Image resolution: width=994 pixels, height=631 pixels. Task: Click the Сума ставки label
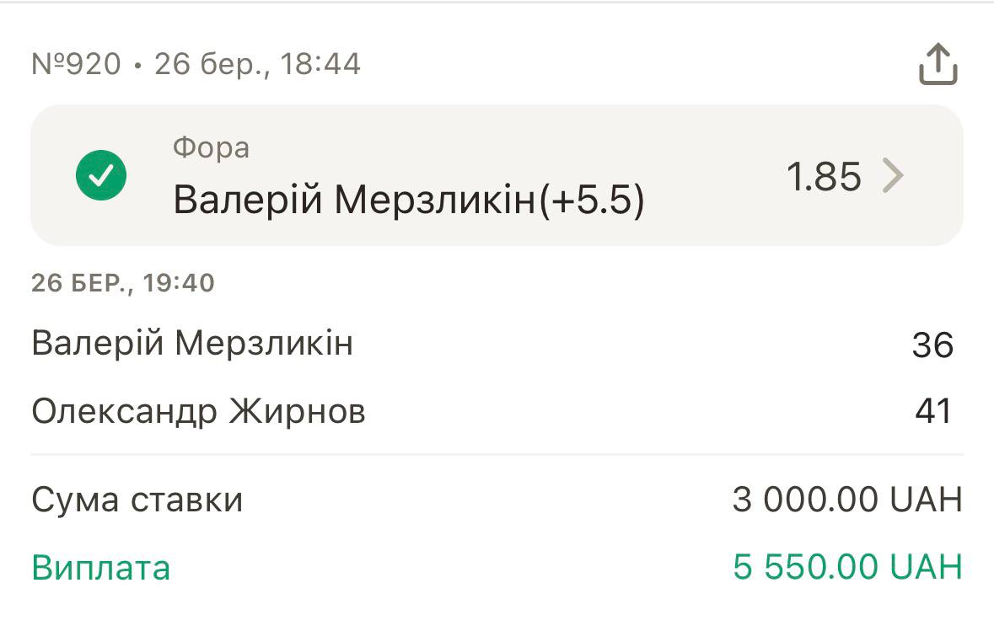(137, 500)
